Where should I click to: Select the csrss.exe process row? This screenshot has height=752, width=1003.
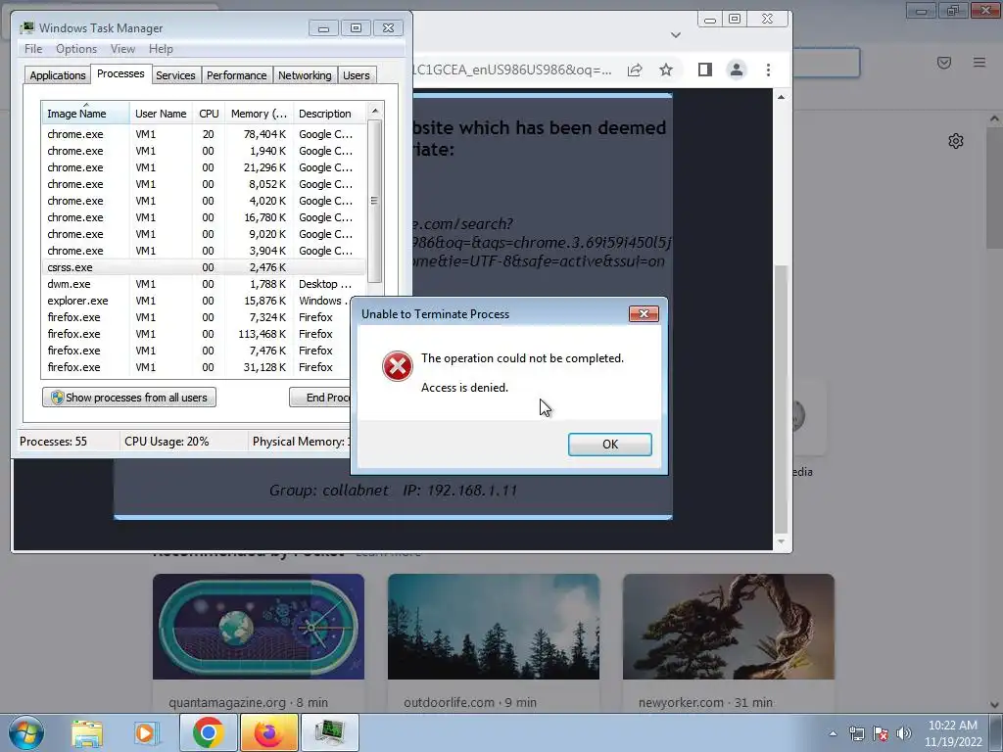click(x=204, y=267)
